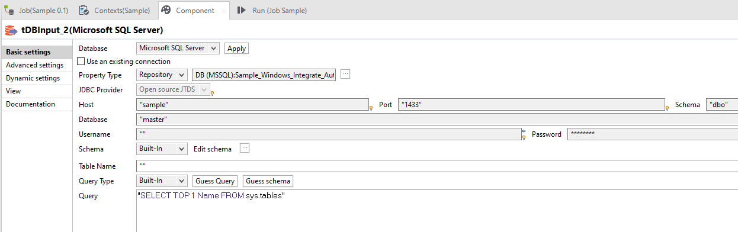The width and height of the screenshot is (738, 232).
Task: Click the Edit schema ellipsis button
Action: 245,148
